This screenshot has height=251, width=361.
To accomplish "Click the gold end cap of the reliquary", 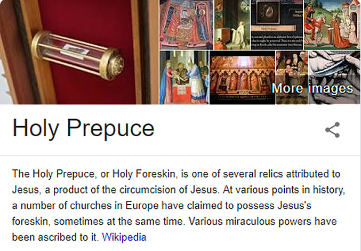I will pos(113,64).
